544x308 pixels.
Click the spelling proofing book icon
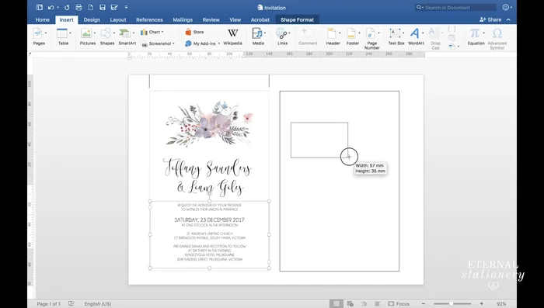pos(71,303)
